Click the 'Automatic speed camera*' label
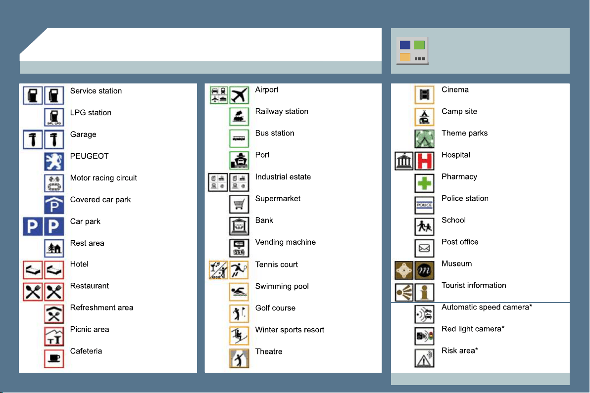Viewport: 590px width, 393px height. (487, 307)
